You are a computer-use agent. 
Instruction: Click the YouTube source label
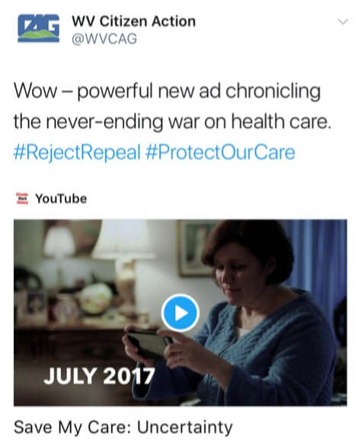tap(61, 199)
